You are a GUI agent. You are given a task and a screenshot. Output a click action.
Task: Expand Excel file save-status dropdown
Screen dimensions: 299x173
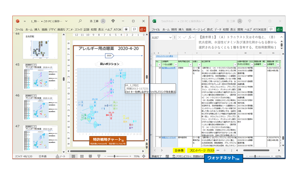tap(203, 21)
